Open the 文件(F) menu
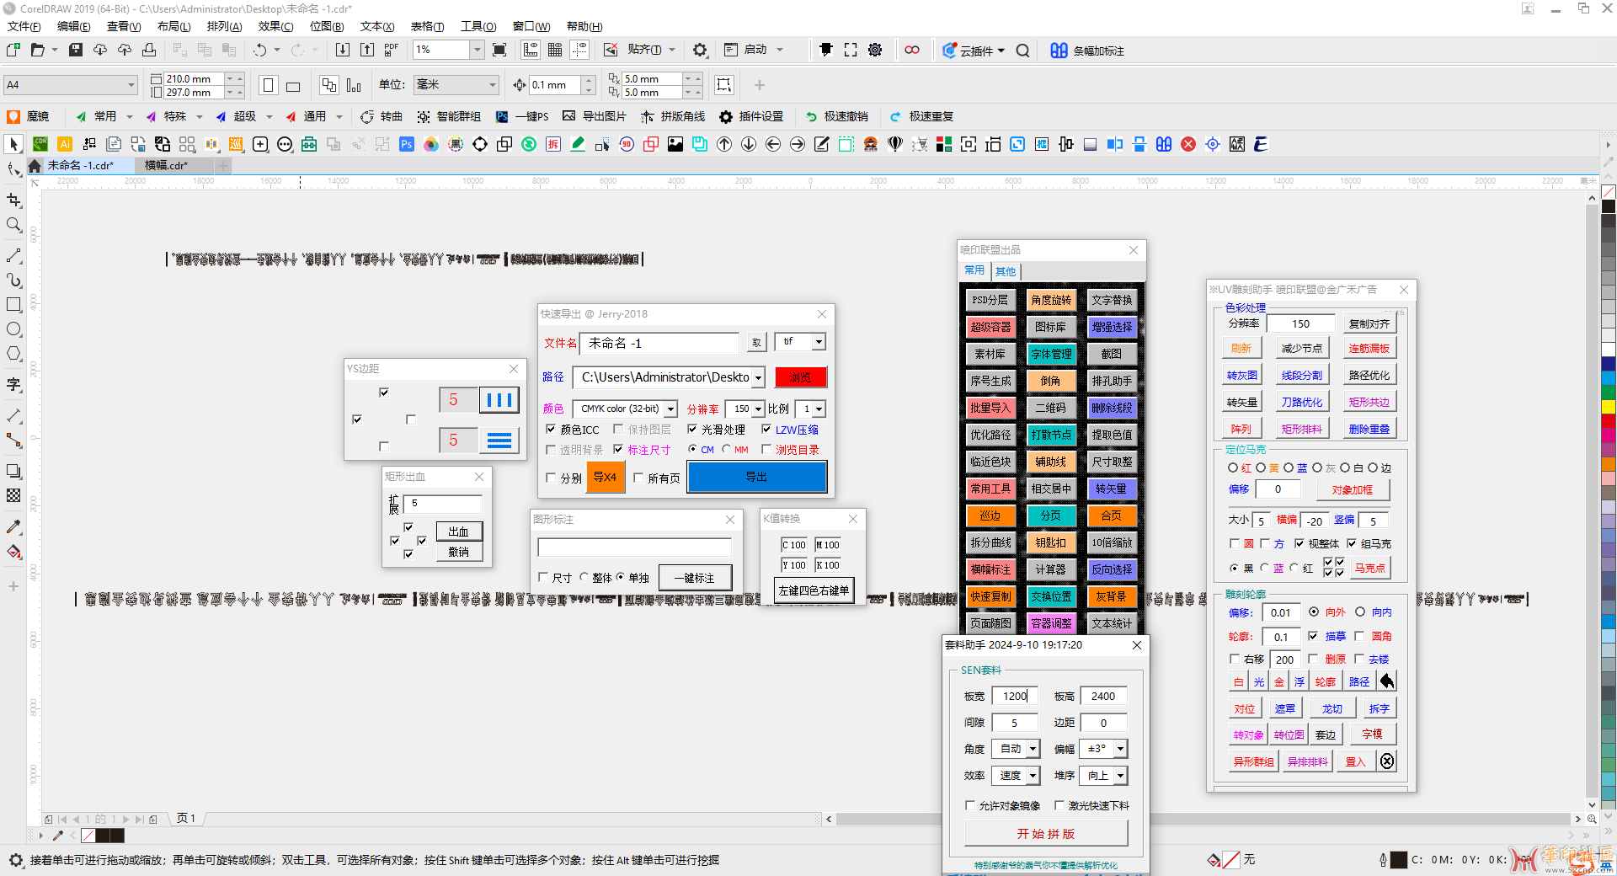Image resolution: width=1617 pixels, height=876 pixels. pos(24,26)
